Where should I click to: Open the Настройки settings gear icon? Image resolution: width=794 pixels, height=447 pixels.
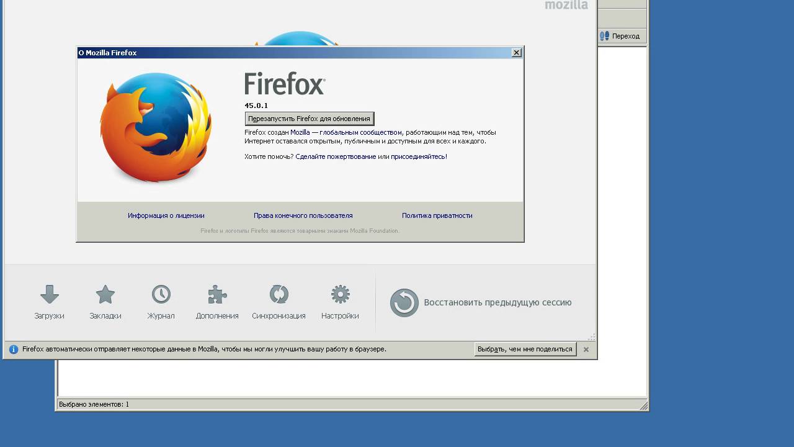340,294
